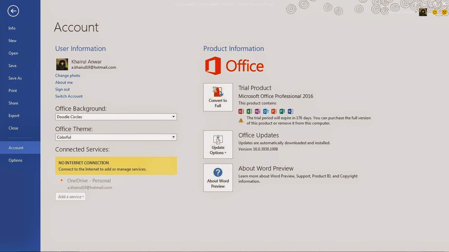Viewport: 449px width, 252px height.
Task: Select Open in the Backstage sidebar
Action: 20,53
